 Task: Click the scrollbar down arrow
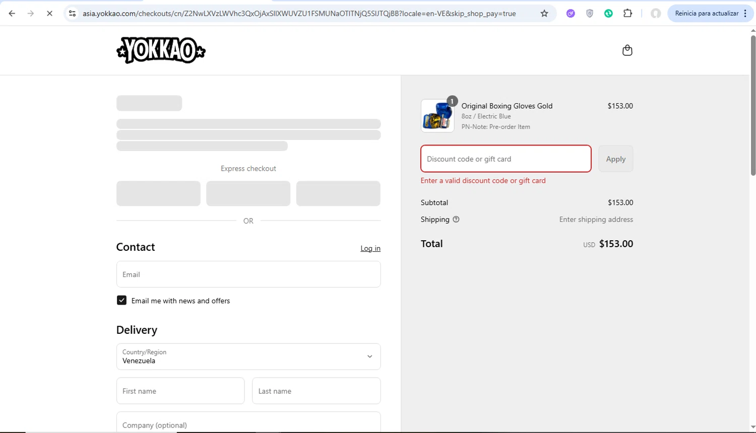(753, 427)
